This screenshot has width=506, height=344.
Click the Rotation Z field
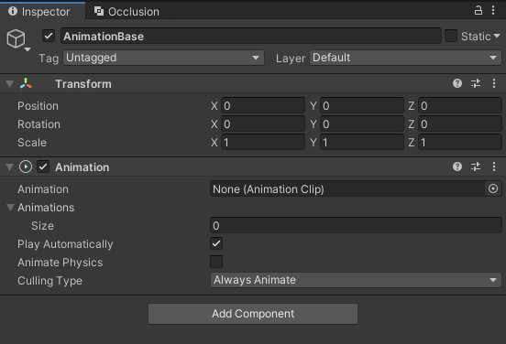point(460,124)
